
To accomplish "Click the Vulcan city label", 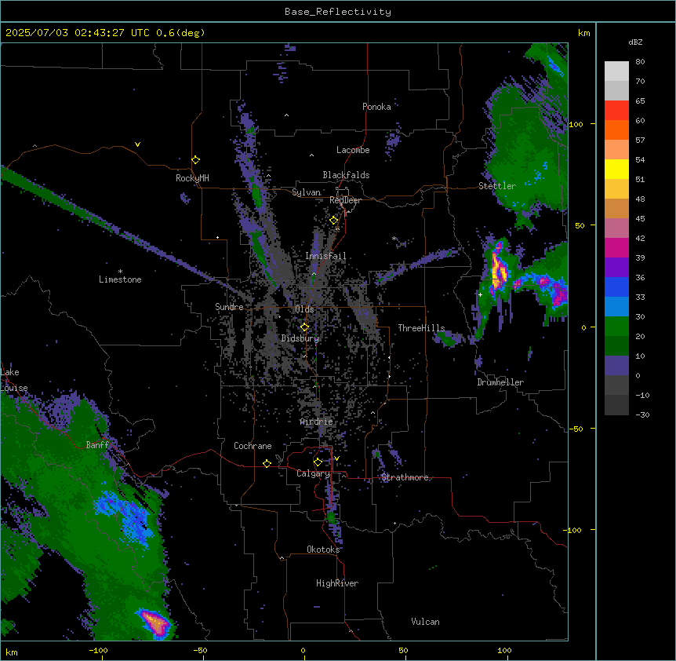I will click(426, 622).
